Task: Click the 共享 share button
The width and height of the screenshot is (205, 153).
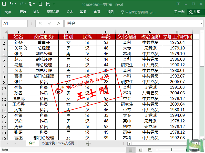Action: point(194,12)
